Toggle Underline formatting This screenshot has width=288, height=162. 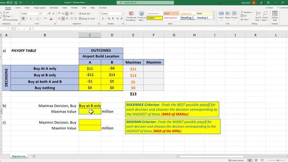(31, 18)
